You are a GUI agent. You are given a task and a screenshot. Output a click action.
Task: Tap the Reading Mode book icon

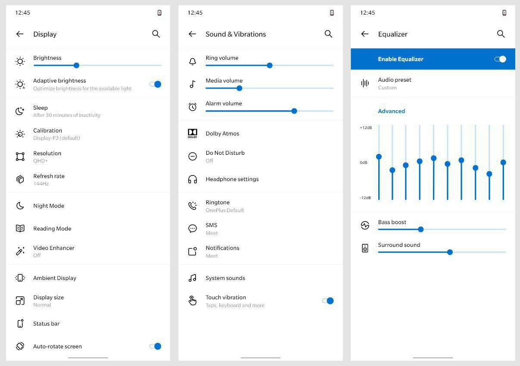(x=20, y=228)
